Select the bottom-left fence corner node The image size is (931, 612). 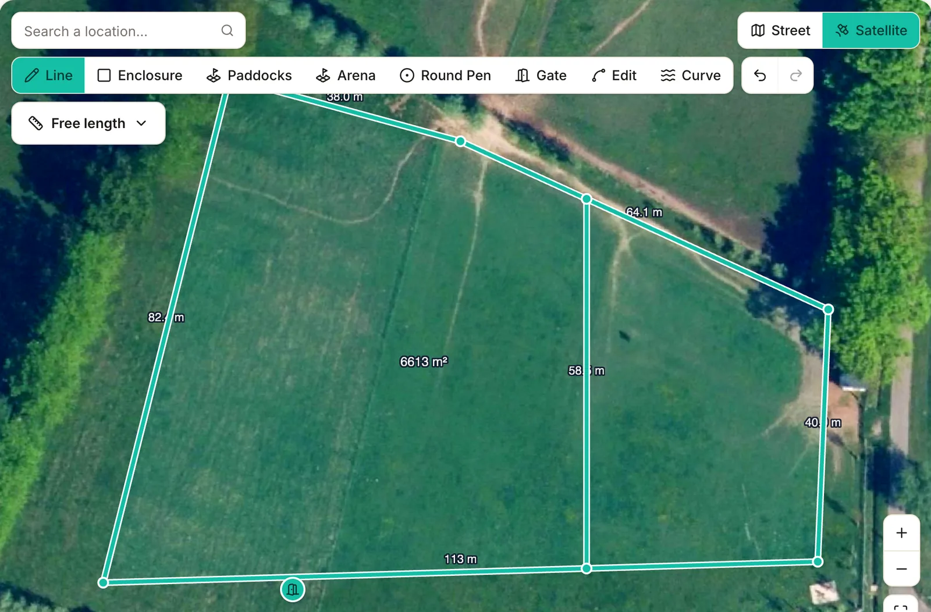point(103,582)
